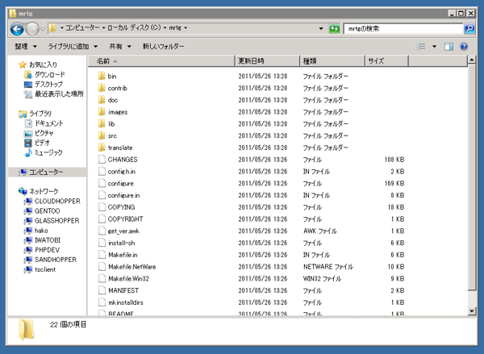The height and width of the screenshot is (354, 484).
Task: Sort by 更新日時 column header
Action: (x=267, y=60)
